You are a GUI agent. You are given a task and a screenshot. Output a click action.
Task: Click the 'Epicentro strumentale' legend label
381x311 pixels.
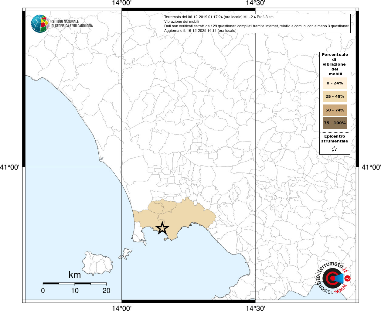[x=335, y=139]
